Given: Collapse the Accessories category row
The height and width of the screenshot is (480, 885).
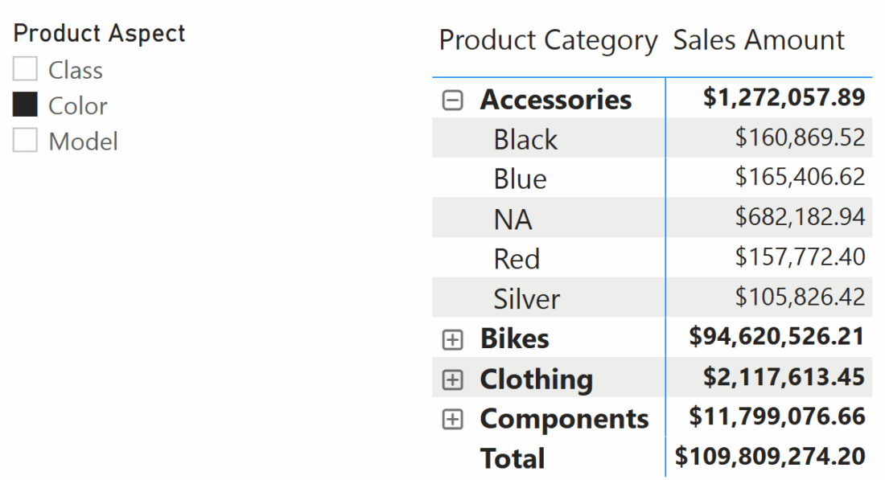Looking at the screenshot, I should [x=452, y=101].
